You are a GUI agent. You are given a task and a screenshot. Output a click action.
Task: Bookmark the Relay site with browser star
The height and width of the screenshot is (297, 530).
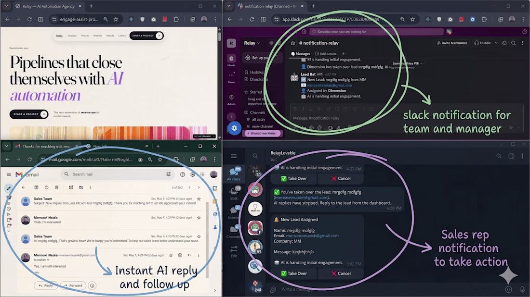[x=116, y=20]
